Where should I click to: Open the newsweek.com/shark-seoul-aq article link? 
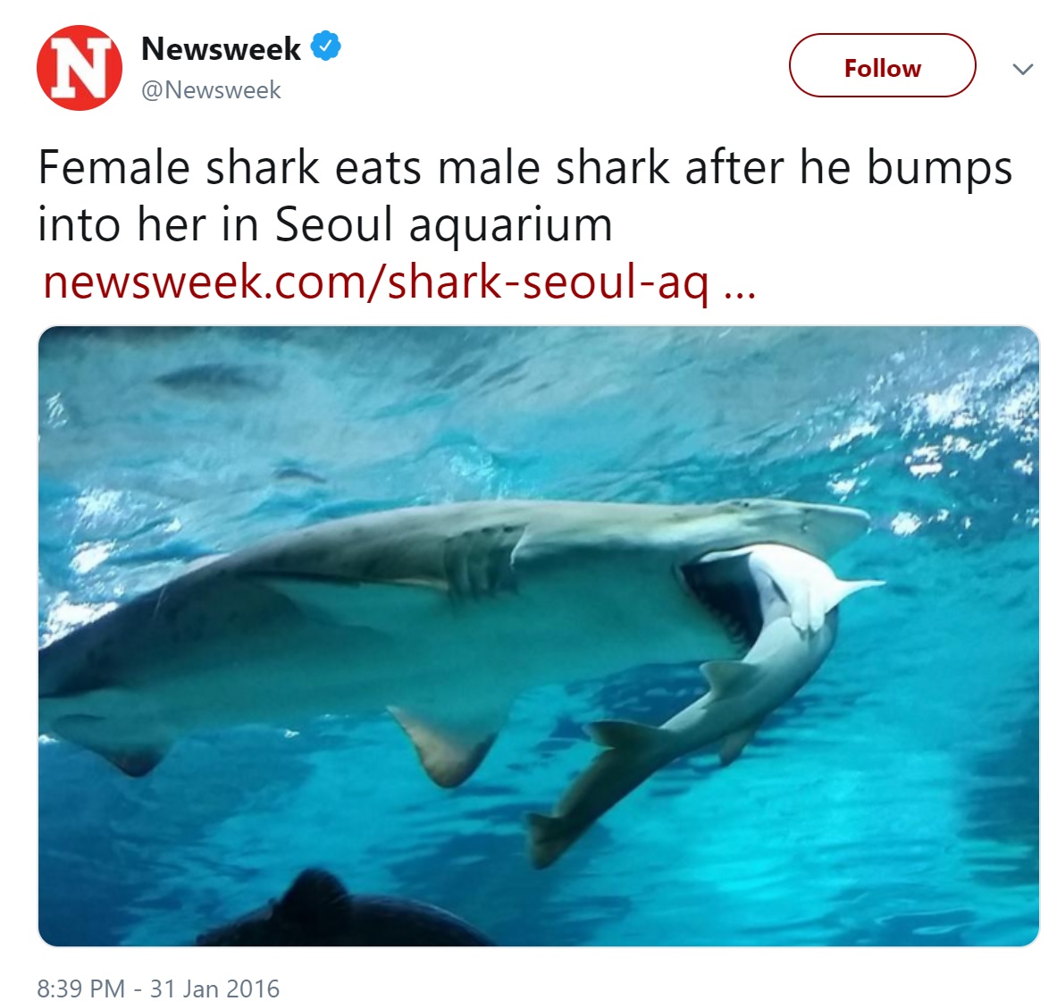(375, 282)
